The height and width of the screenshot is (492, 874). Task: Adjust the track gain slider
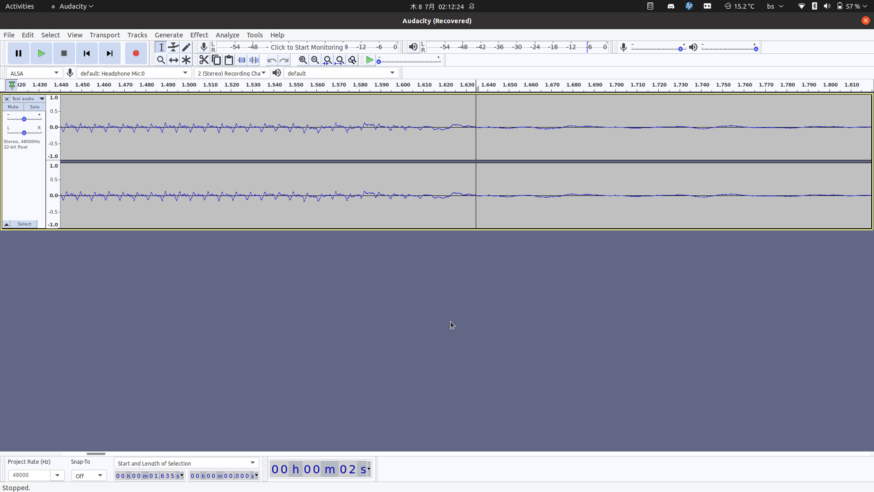[x=24, y=118]
